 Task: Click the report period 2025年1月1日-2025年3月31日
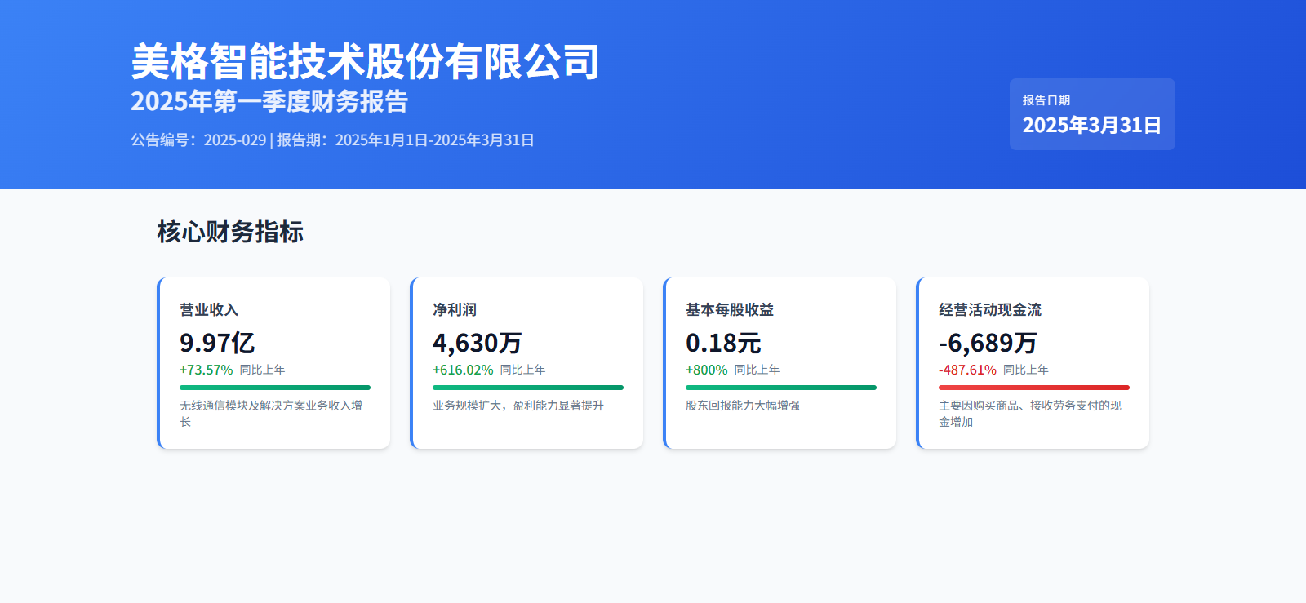pos(434,140)
